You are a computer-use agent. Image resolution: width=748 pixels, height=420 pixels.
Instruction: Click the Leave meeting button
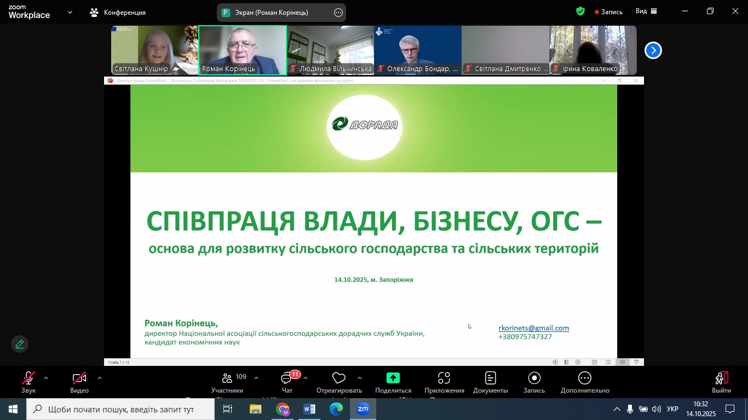click(x=721, y=382)
